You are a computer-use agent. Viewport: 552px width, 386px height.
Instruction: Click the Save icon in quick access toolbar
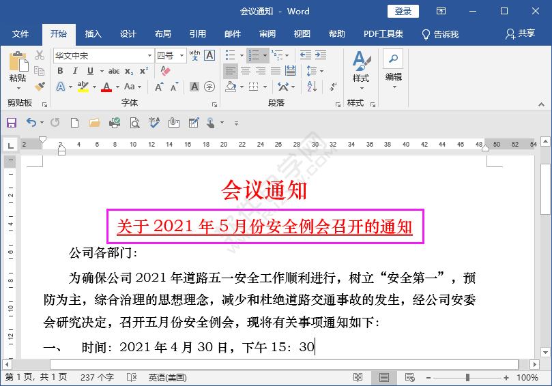(12, 123)
